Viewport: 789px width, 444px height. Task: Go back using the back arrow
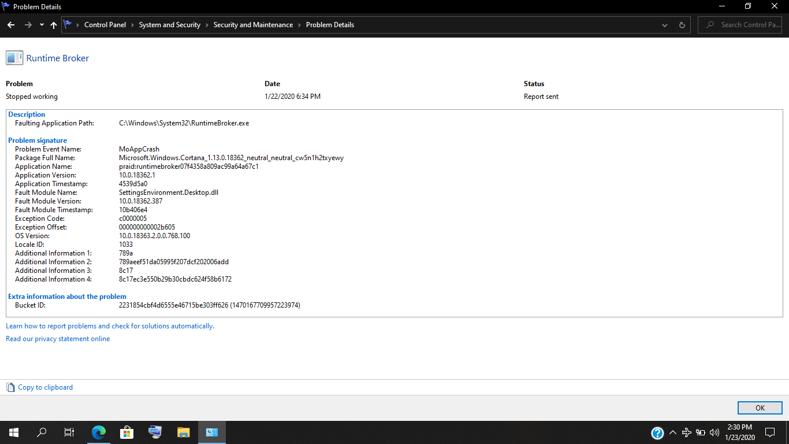coord(11,25)
